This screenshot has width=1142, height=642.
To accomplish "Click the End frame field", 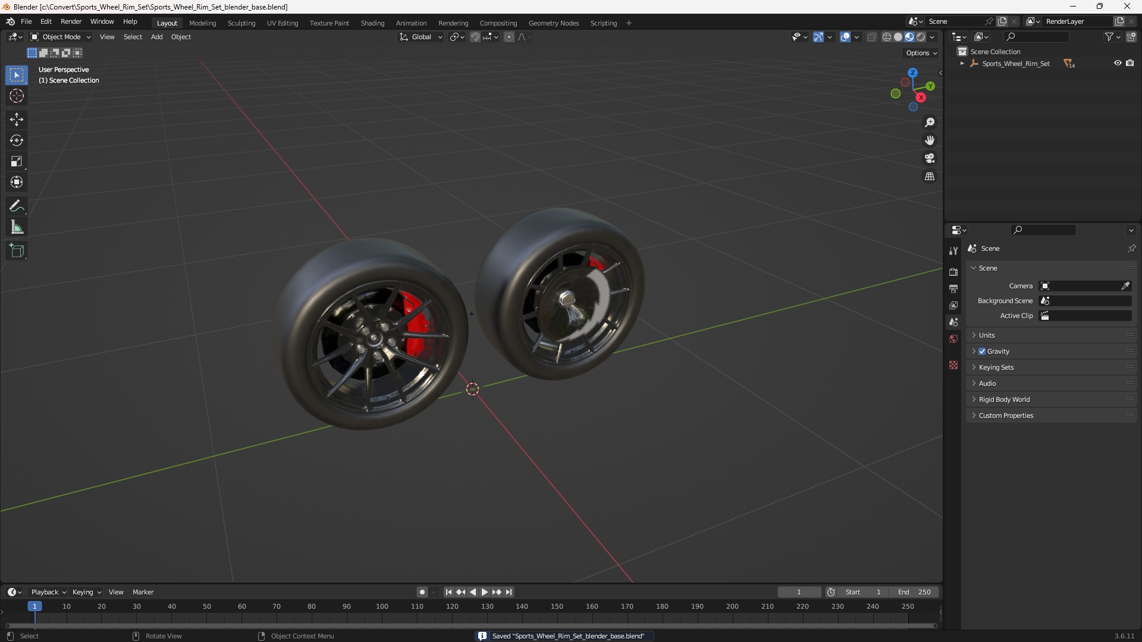I will tap(914, 592).
